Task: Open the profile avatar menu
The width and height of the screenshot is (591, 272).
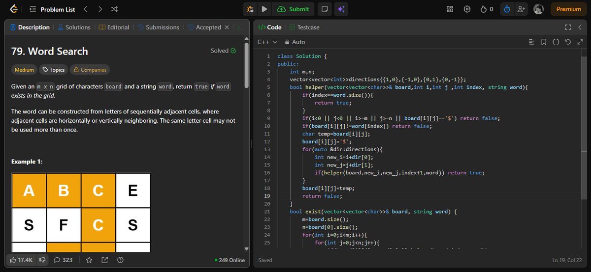Action: click(538, 9)
